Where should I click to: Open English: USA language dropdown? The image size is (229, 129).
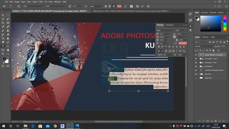point(165,55)
